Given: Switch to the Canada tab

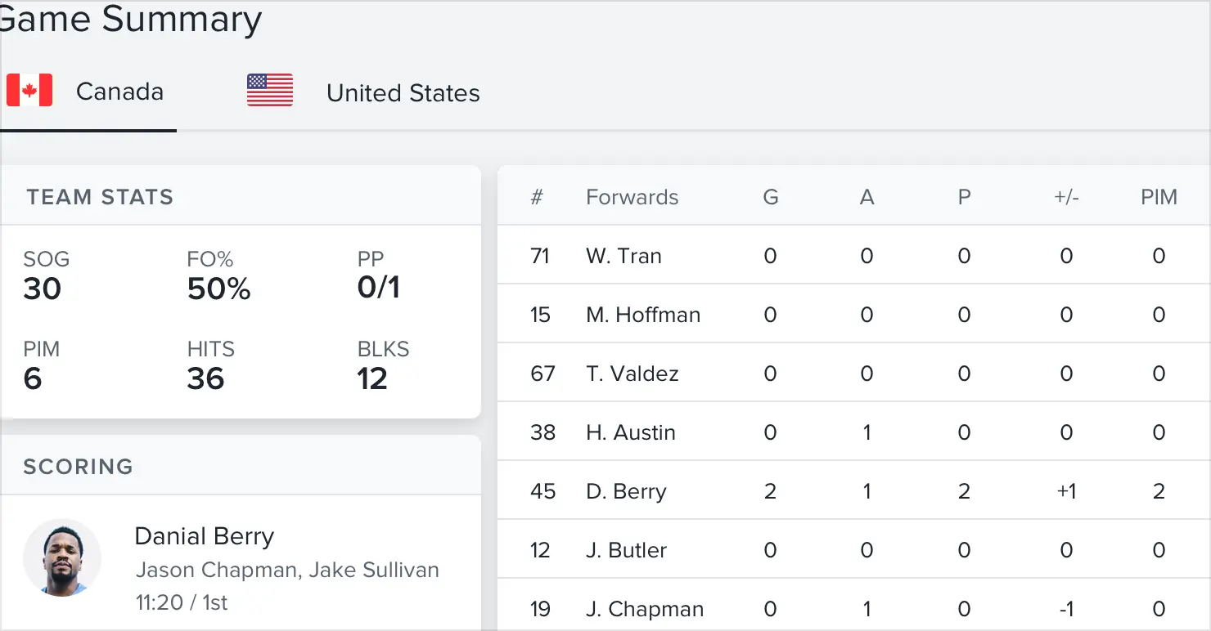Looking at the screenshot, I should coord(119,92).
